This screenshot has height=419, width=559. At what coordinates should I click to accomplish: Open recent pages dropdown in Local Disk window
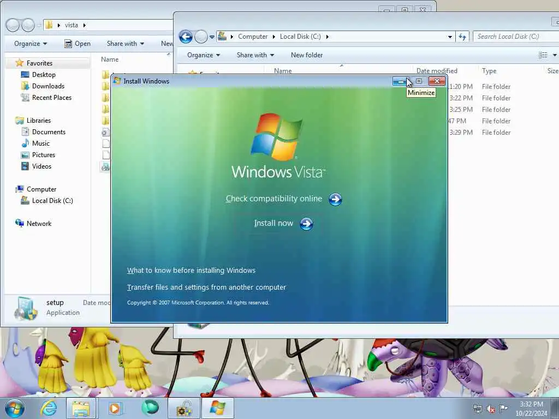pos(212,37)
